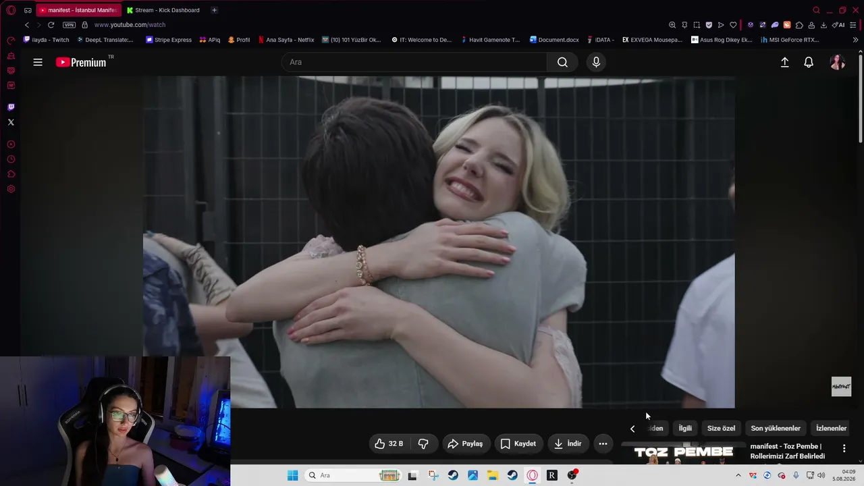Open Easy Setup sliders icon
The width and height of the screenshot is (864, 486).
click(855, 25)
